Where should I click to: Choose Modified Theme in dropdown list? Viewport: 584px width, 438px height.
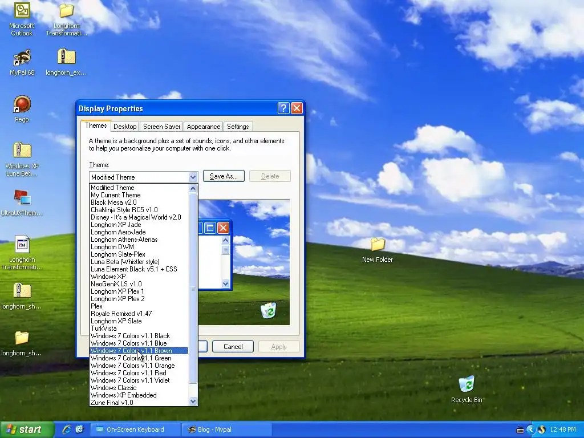tap(139, 188)
